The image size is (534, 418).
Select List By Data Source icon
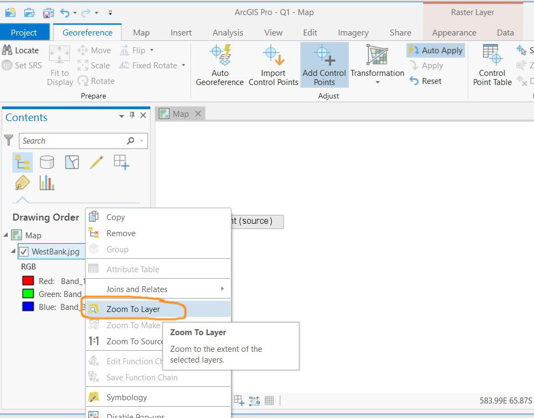point(47,162)
